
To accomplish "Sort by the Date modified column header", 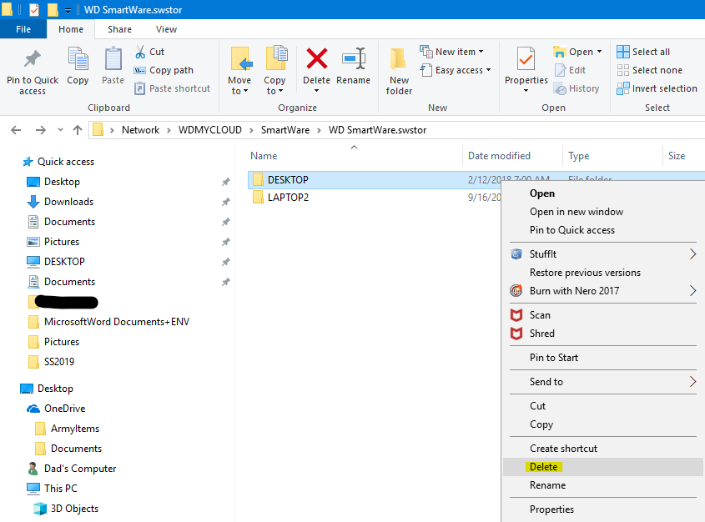I will coord(499,156).
